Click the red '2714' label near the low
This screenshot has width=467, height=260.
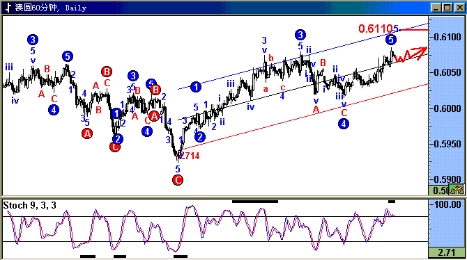tap(190, 156)
